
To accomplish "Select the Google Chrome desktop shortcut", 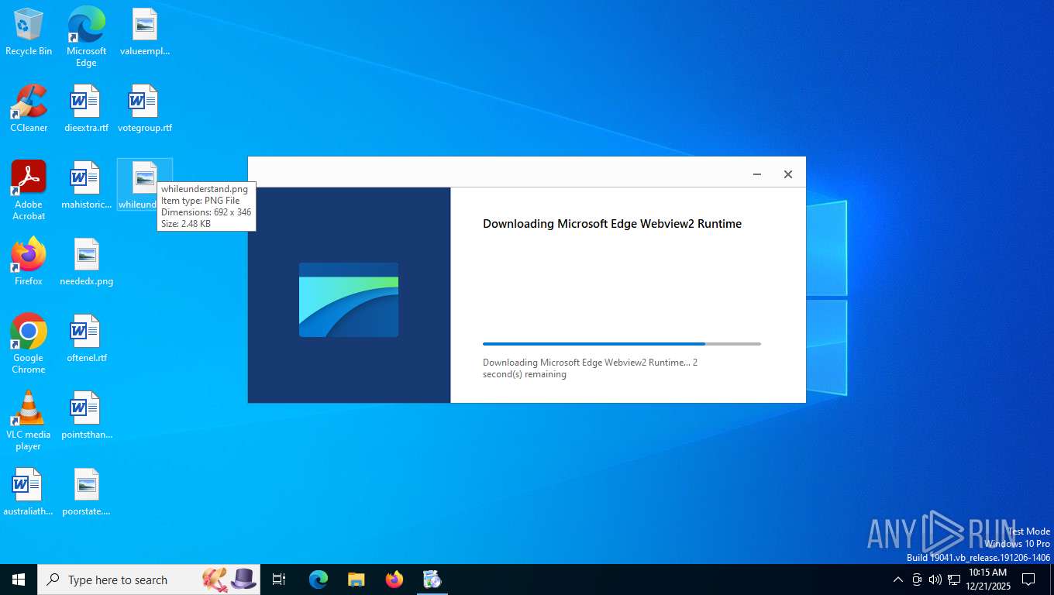I will tap(29, 344).
